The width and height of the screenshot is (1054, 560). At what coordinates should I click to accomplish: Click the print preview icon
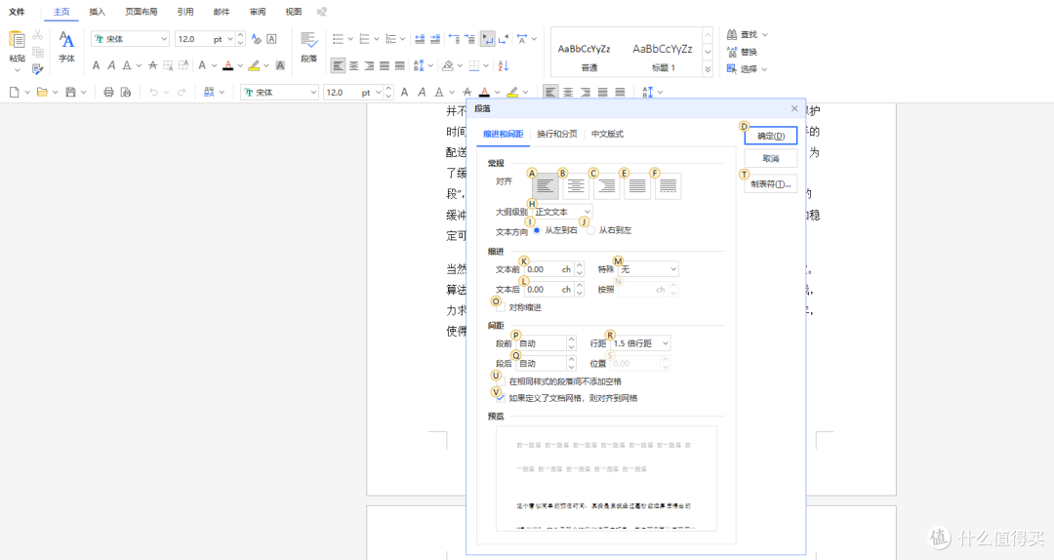click(126, 92)
